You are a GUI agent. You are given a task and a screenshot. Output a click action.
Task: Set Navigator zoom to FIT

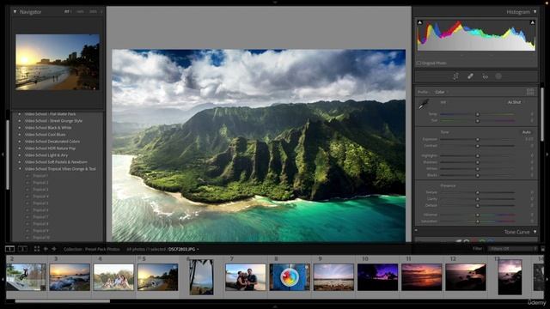67,11
